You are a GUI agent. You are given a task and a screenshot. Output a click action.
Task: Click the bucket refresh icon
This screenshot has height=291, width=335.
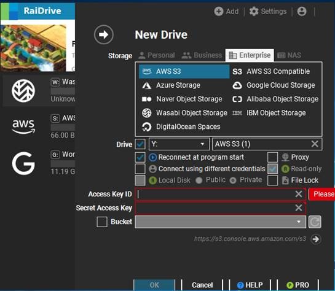tap(315, 222)
